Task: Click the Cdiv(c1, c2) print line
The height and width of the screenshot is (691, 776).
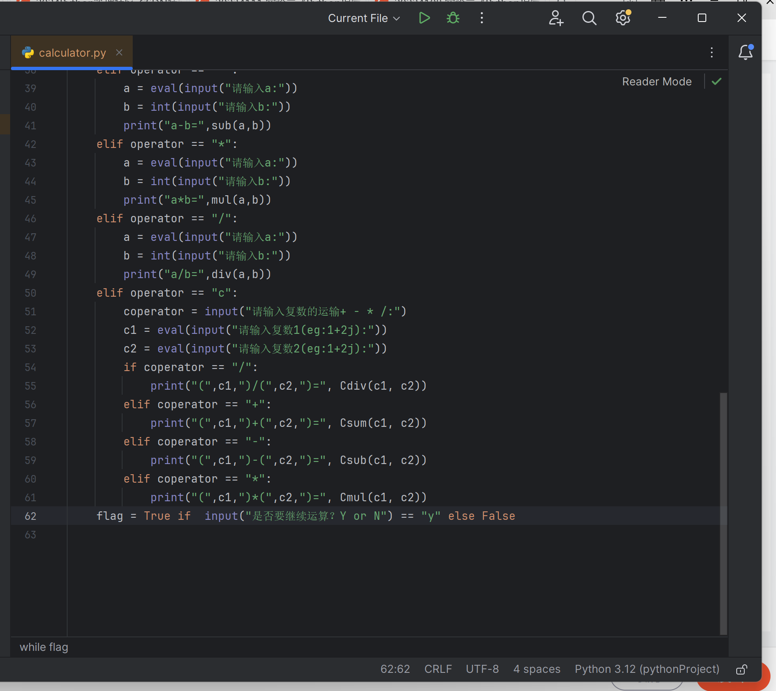Action: coord(288,386)
